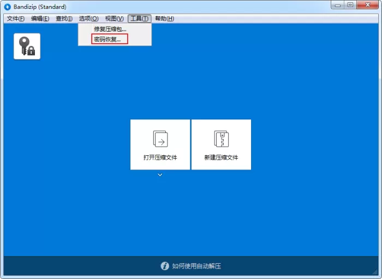Open the 帮助(H) menu
Screen dimensions: 382x279
pos(164,19)
